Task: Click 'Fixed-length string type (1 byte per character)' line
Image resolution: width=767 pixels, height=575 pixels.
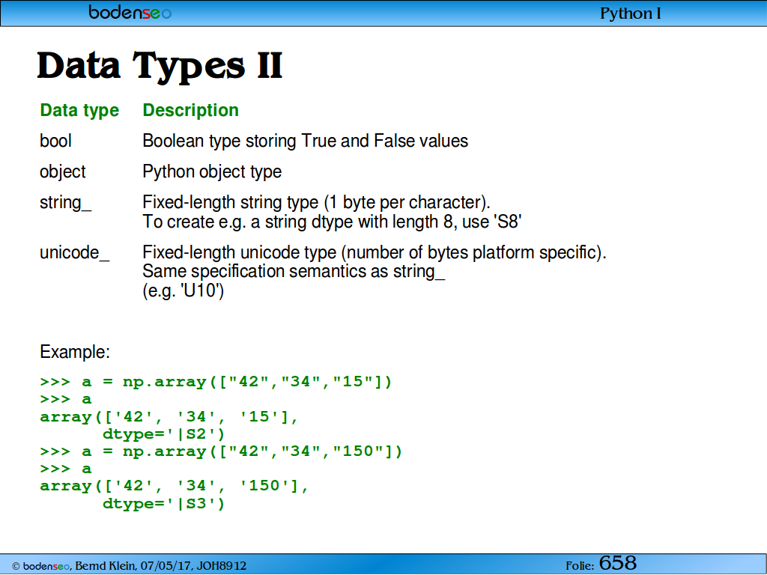Action: (x=316, y=202)
